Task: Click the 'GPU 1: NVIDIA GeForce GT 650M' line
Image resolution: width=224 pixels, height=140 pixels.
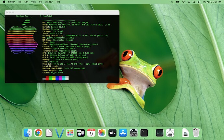Action: [64, 55]
